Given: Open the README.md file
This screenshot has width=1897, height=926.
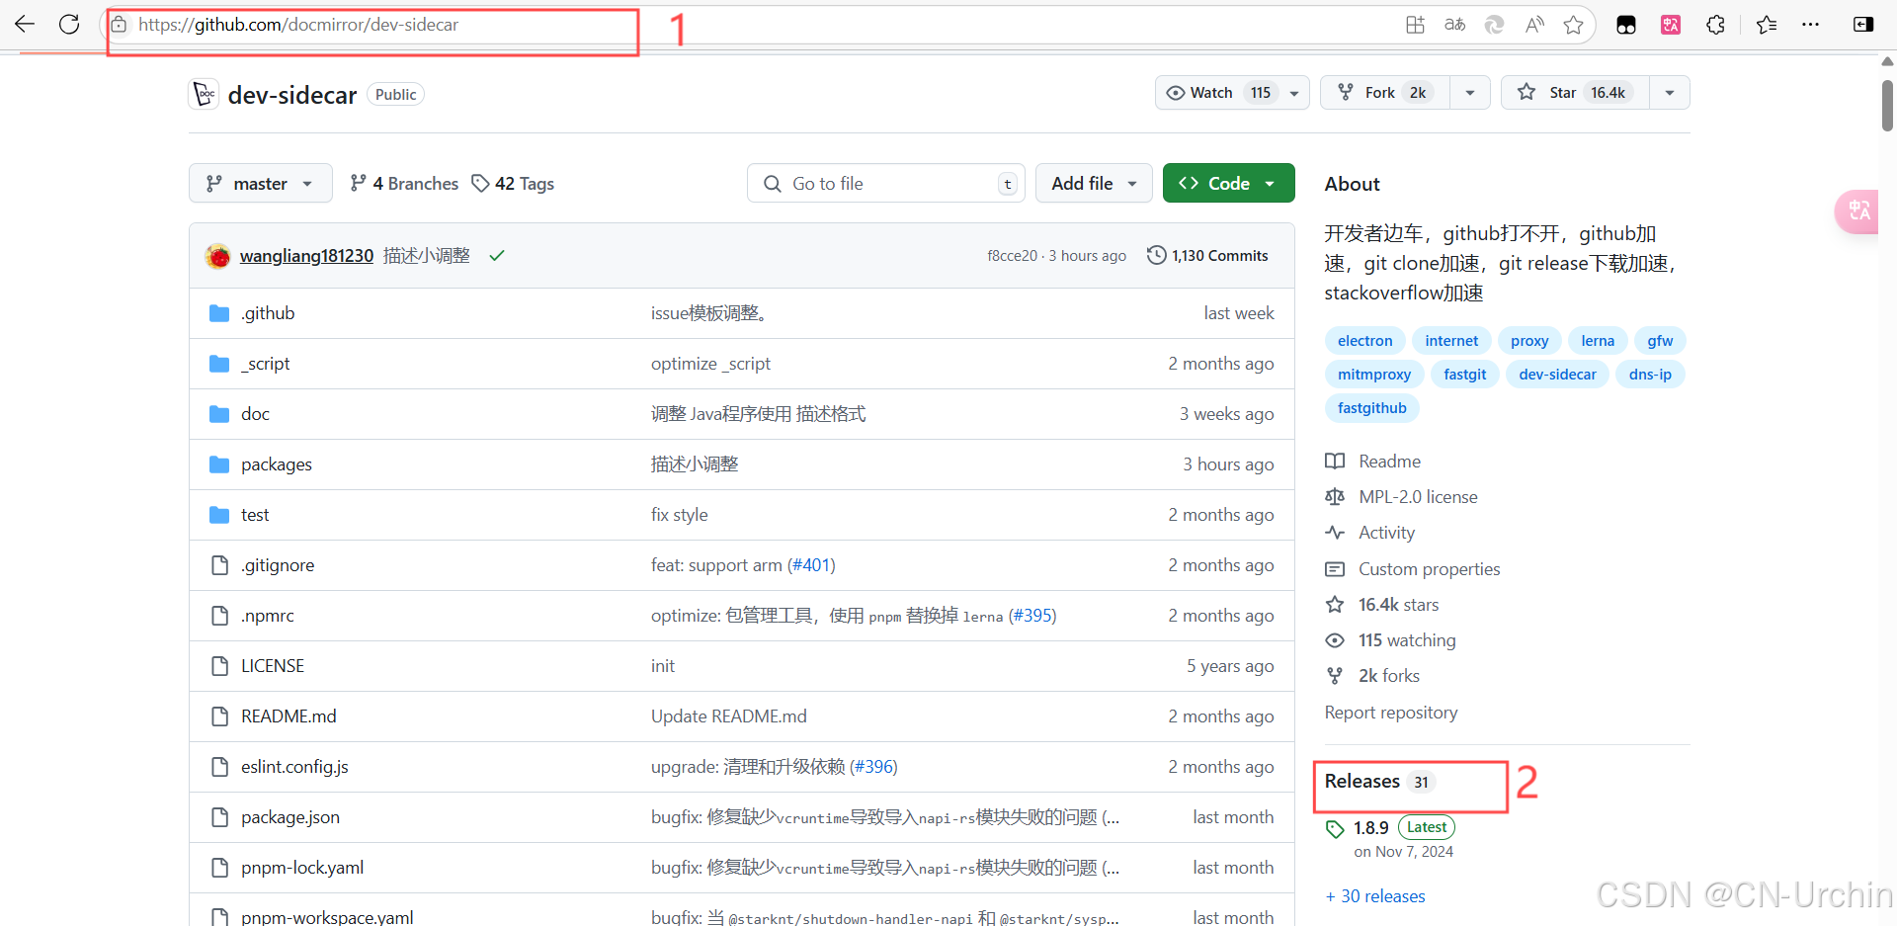Looking at the screenshot, I should pyautogui.click(x=289, y=716).
